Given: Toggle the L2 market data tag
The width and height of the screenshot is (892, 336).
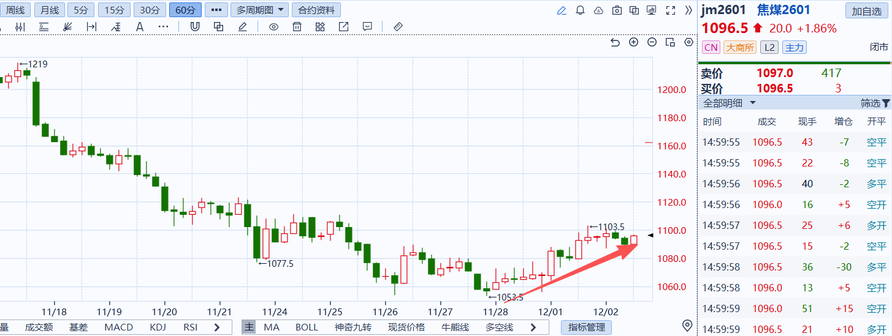Looking at the screenshot, I should pos(769,47).
